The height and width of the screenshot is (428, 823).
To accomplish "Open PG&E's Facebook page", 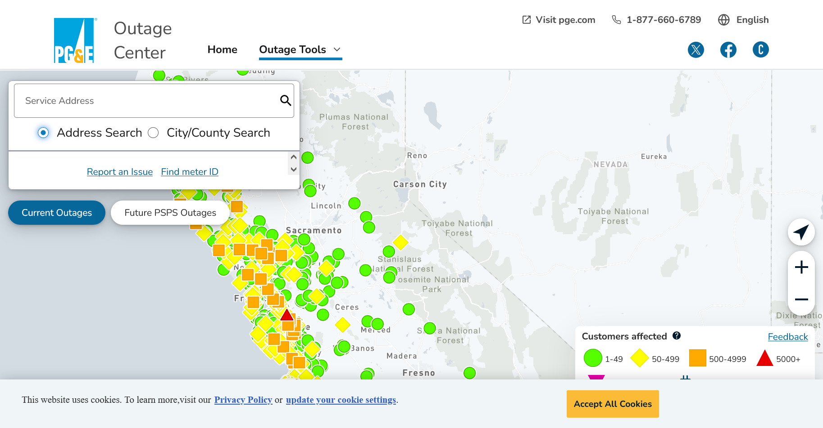I will 728,49.
